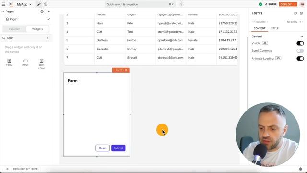Click the table cell Ham
Viewport: 307px width, 173px height.
tap(110, 23)
